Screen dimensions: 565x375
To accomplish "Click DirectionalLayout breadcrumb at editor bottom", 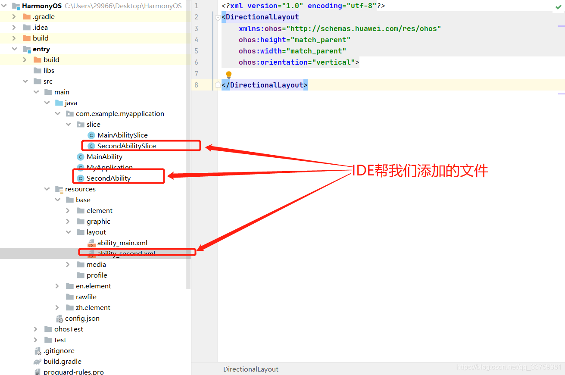I will (251, 369).
